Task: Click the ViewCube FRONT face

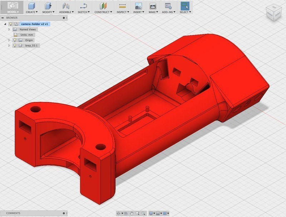Action: pyautogui.click(x=270, y=14)
